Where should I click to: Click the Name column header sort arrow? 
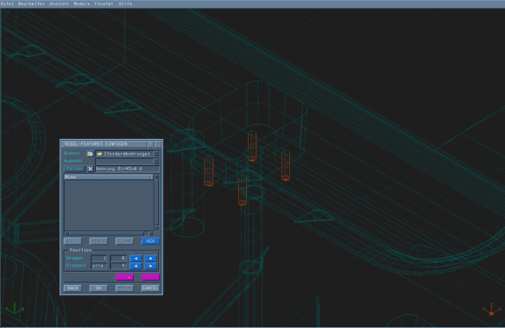click(150, 177)
